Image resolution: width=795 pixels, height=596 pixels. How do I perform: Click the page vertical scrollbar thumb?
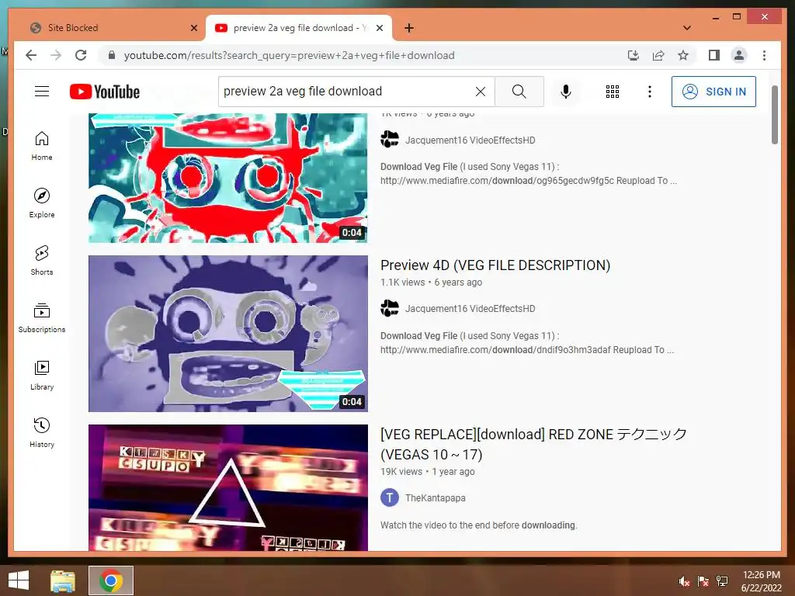(774, 115)
